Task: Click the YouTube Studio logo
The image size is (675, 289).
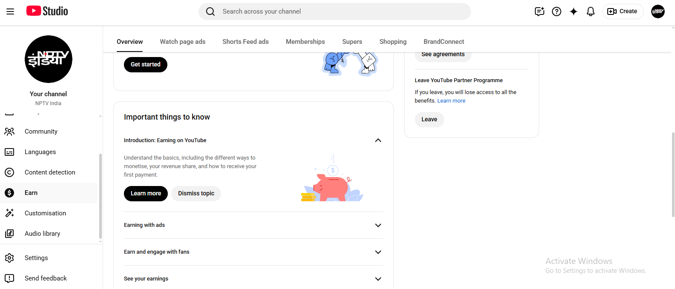Action: pyautogui.click(x=47, y=11)
